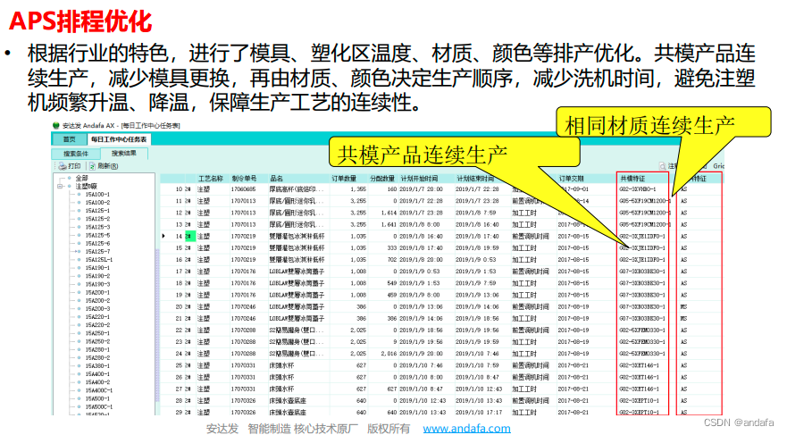
Task: Select tree item 15A220-1
Action: click(97, 317)
